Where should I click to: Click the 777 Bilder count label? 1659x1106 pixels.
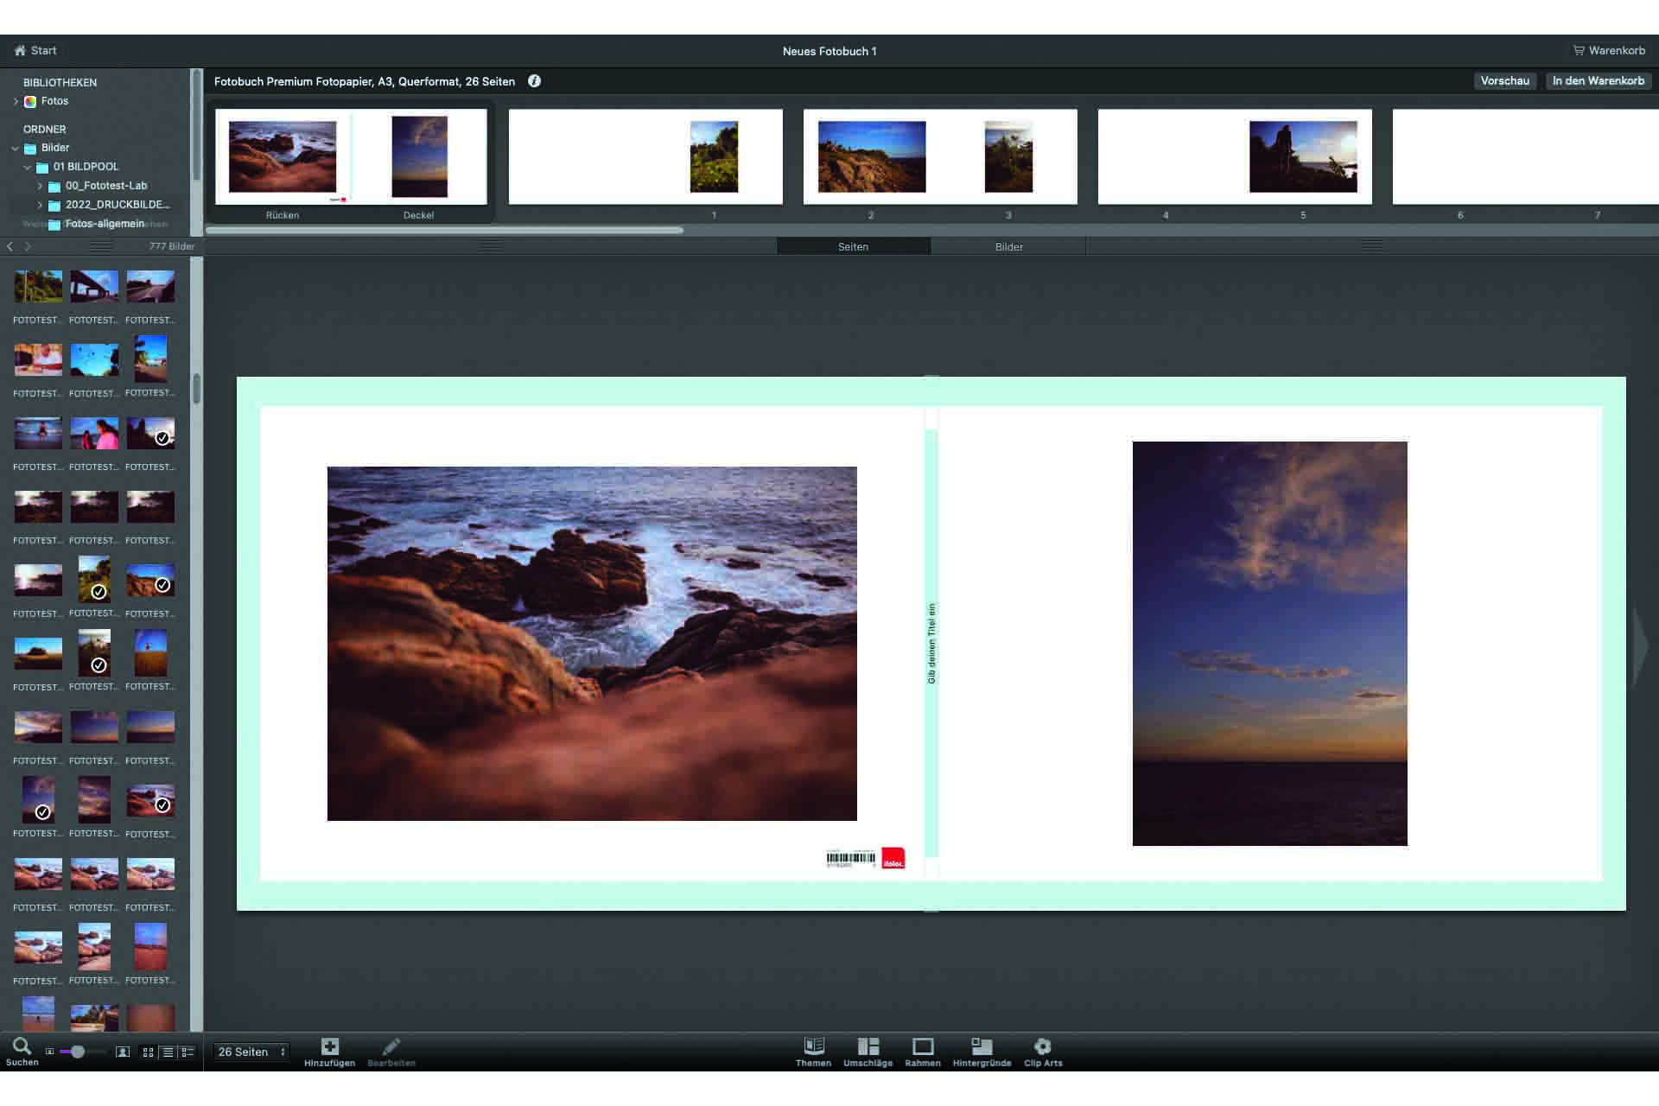(172, 246)
